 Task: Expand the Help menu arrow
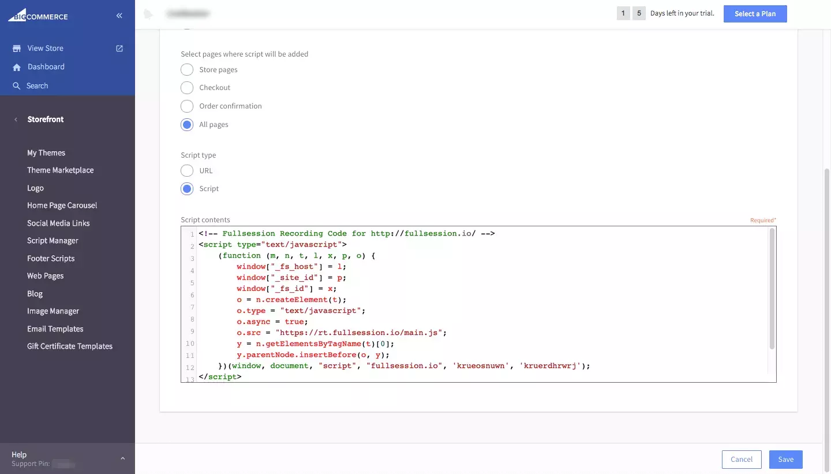tap(122, 458)
